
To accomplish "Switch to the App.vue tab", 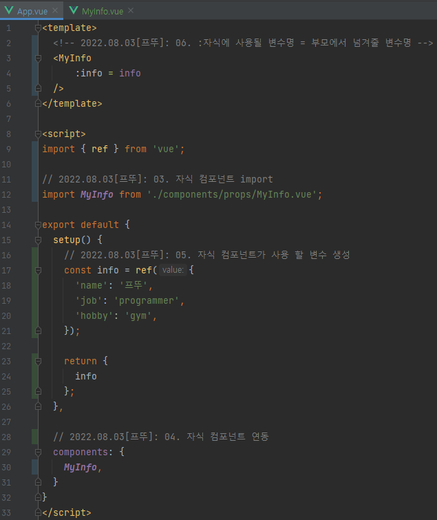I will pos(32,11).
